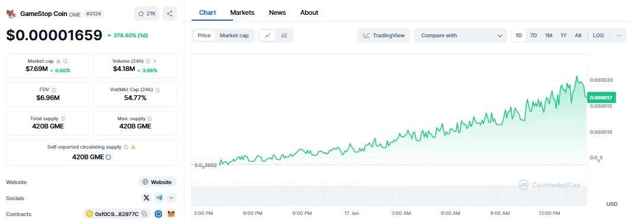The image size is (630, 222).
Task: Open the News tab
Action: [277, 12]
